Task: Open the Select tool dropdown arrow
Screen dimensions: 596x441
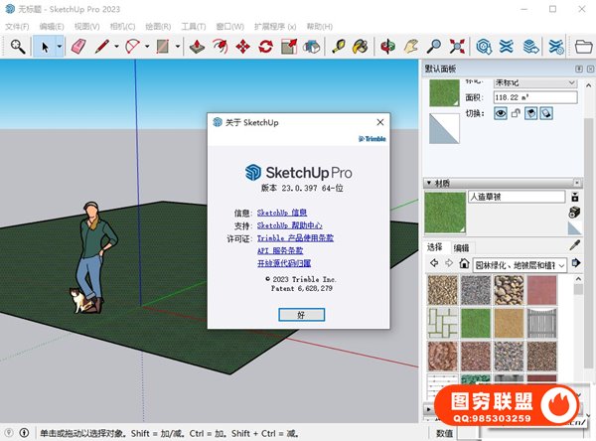Action: pos(60,46)
